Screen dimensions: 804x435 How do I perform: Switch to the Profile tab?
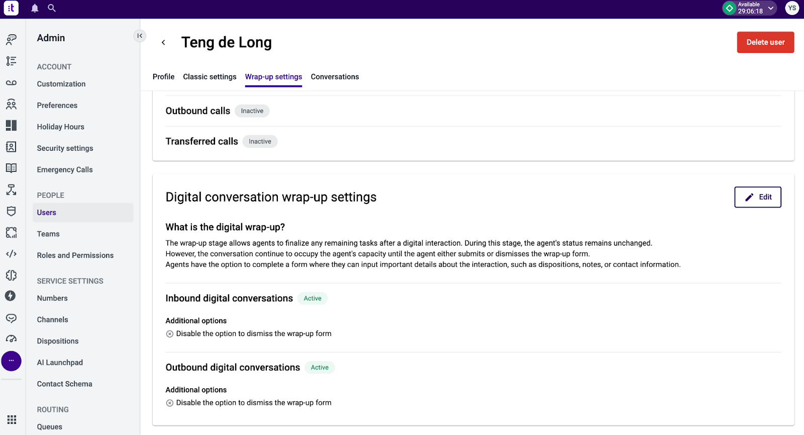(x=163, y=77)
